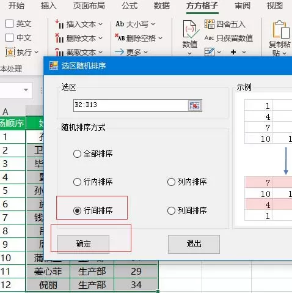Screen dimensions: 292x293
Task: Expand the 数值 dropdown arrow
Action: coord(190,53)
